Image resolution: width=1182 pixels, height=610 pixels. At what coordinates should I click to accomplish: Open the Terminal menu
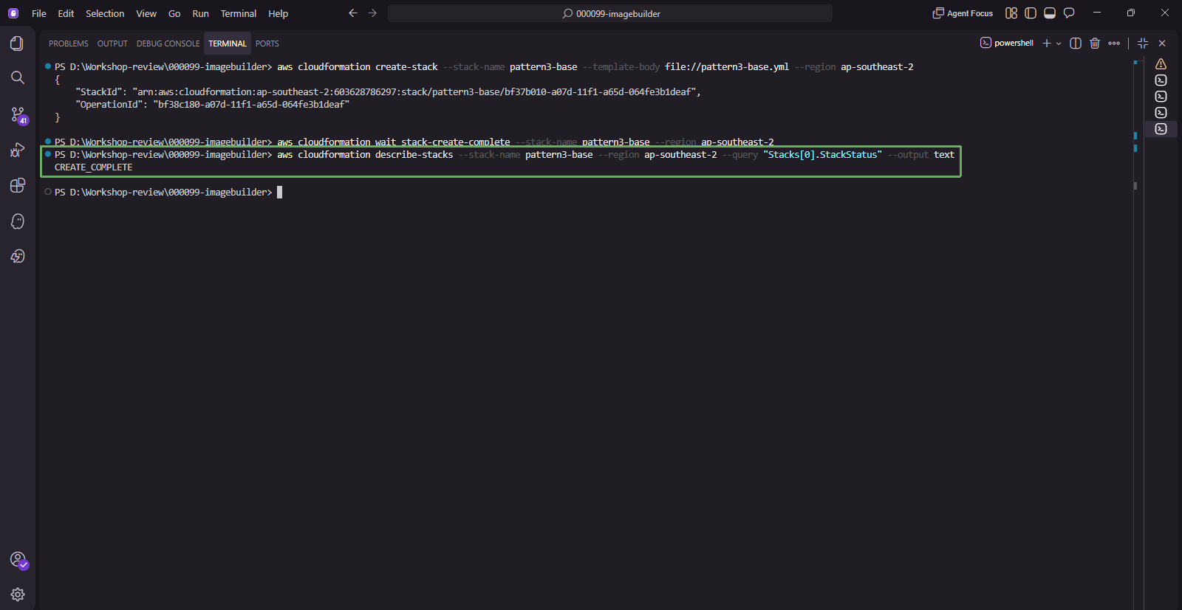point(239,13)
